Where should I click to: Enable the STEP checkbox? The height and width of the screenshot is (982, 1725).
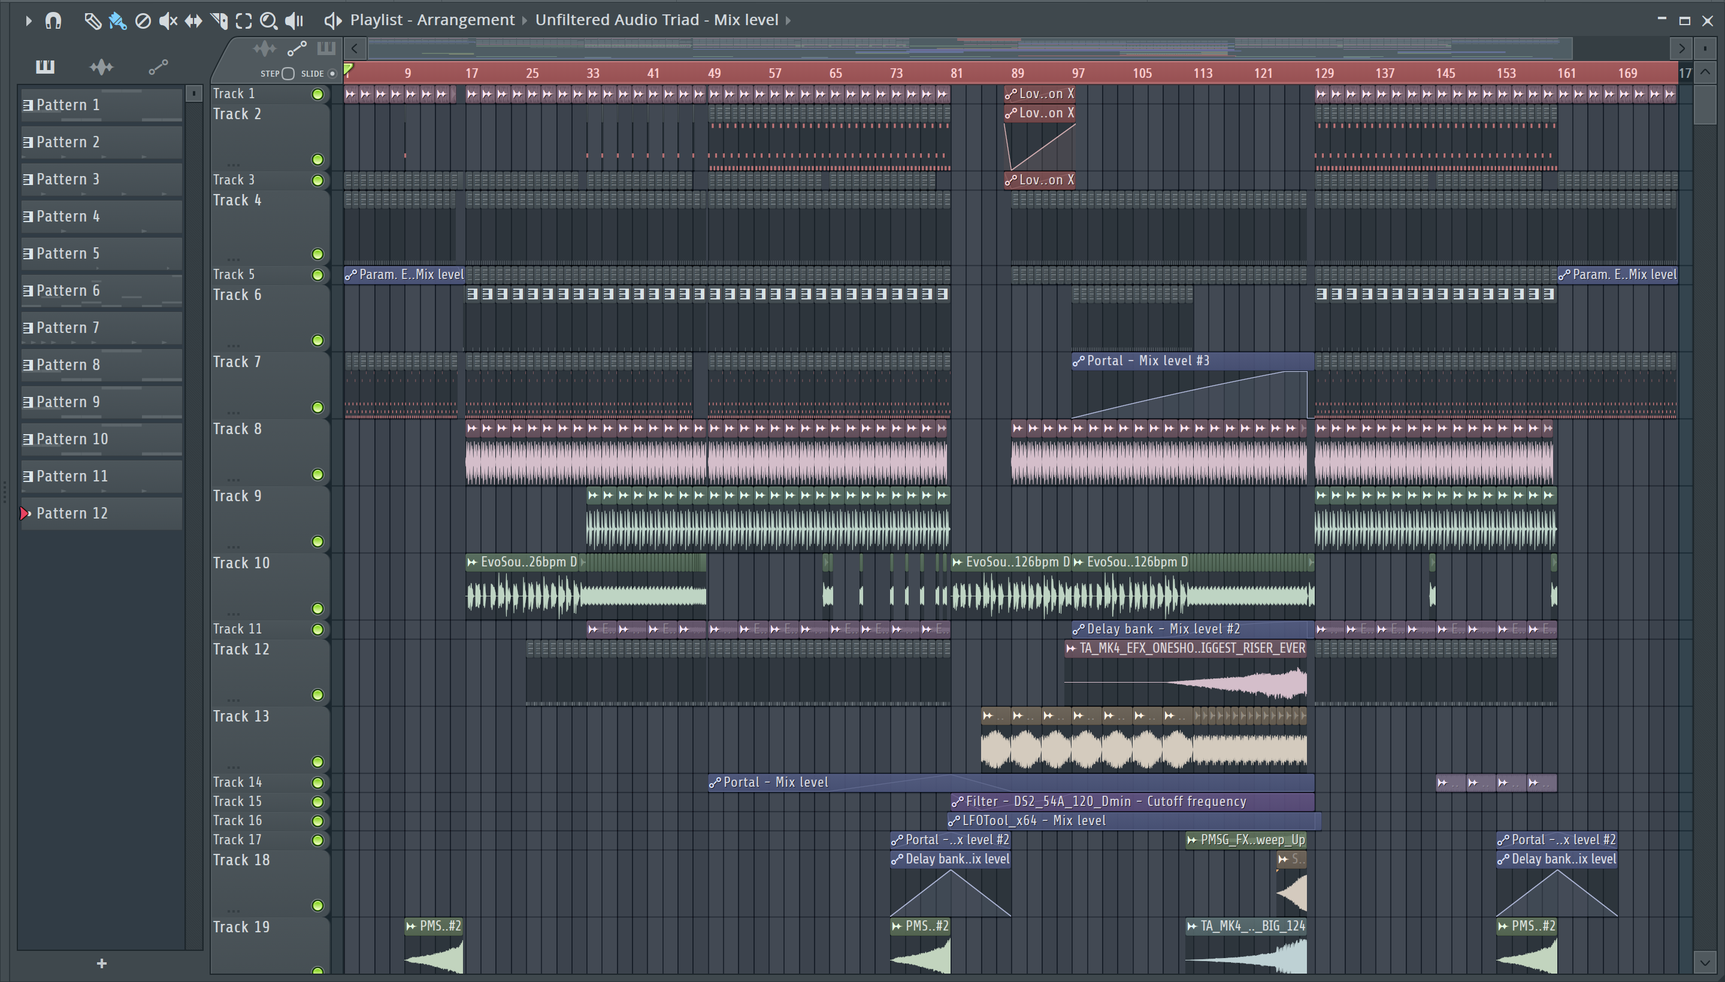[288, 74]
